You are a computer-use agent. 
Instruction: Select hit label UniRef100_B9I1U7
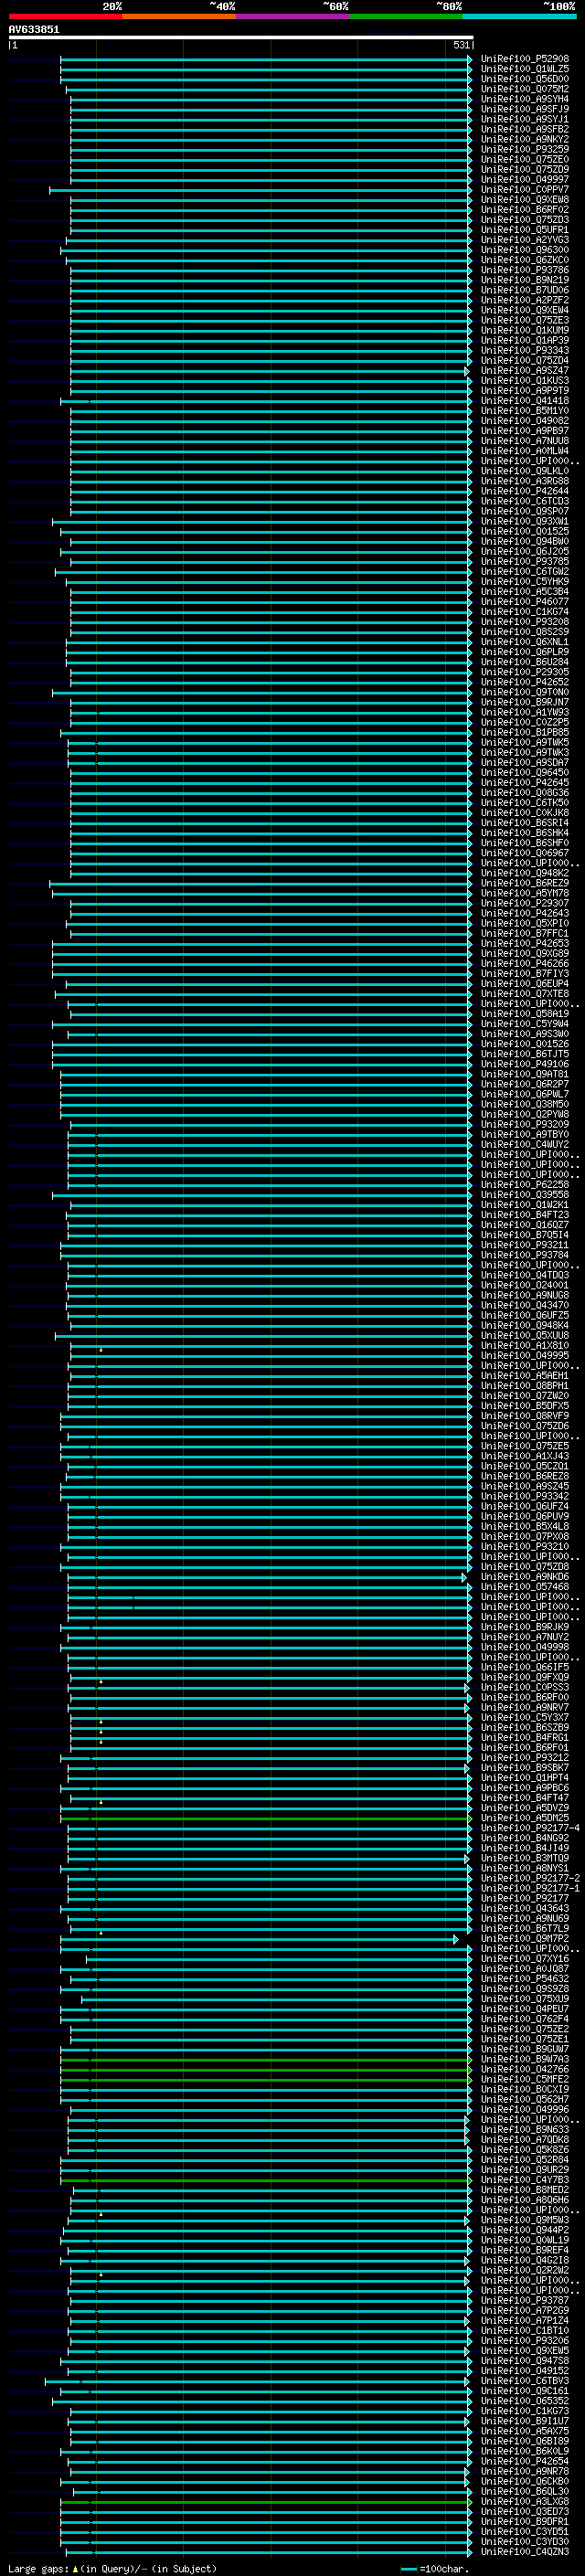point(525,2421)
